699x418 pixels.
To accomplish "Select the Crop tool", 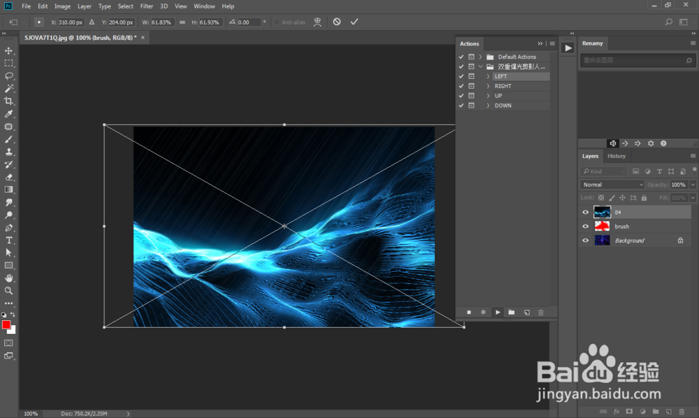I will [x=8, y=101].
